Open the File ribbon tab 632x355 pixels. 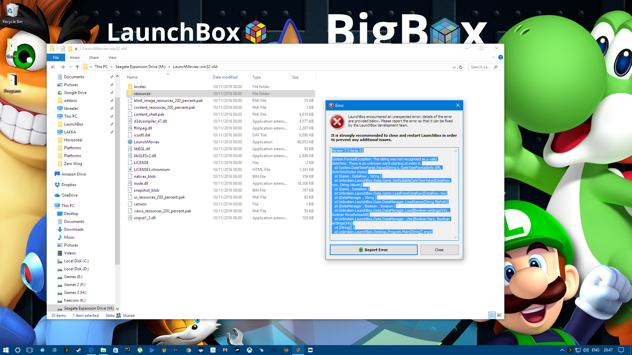click(56, 58)
